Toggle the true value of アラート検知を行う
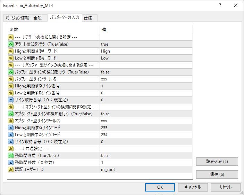The image size is (244, 195). 146,44
